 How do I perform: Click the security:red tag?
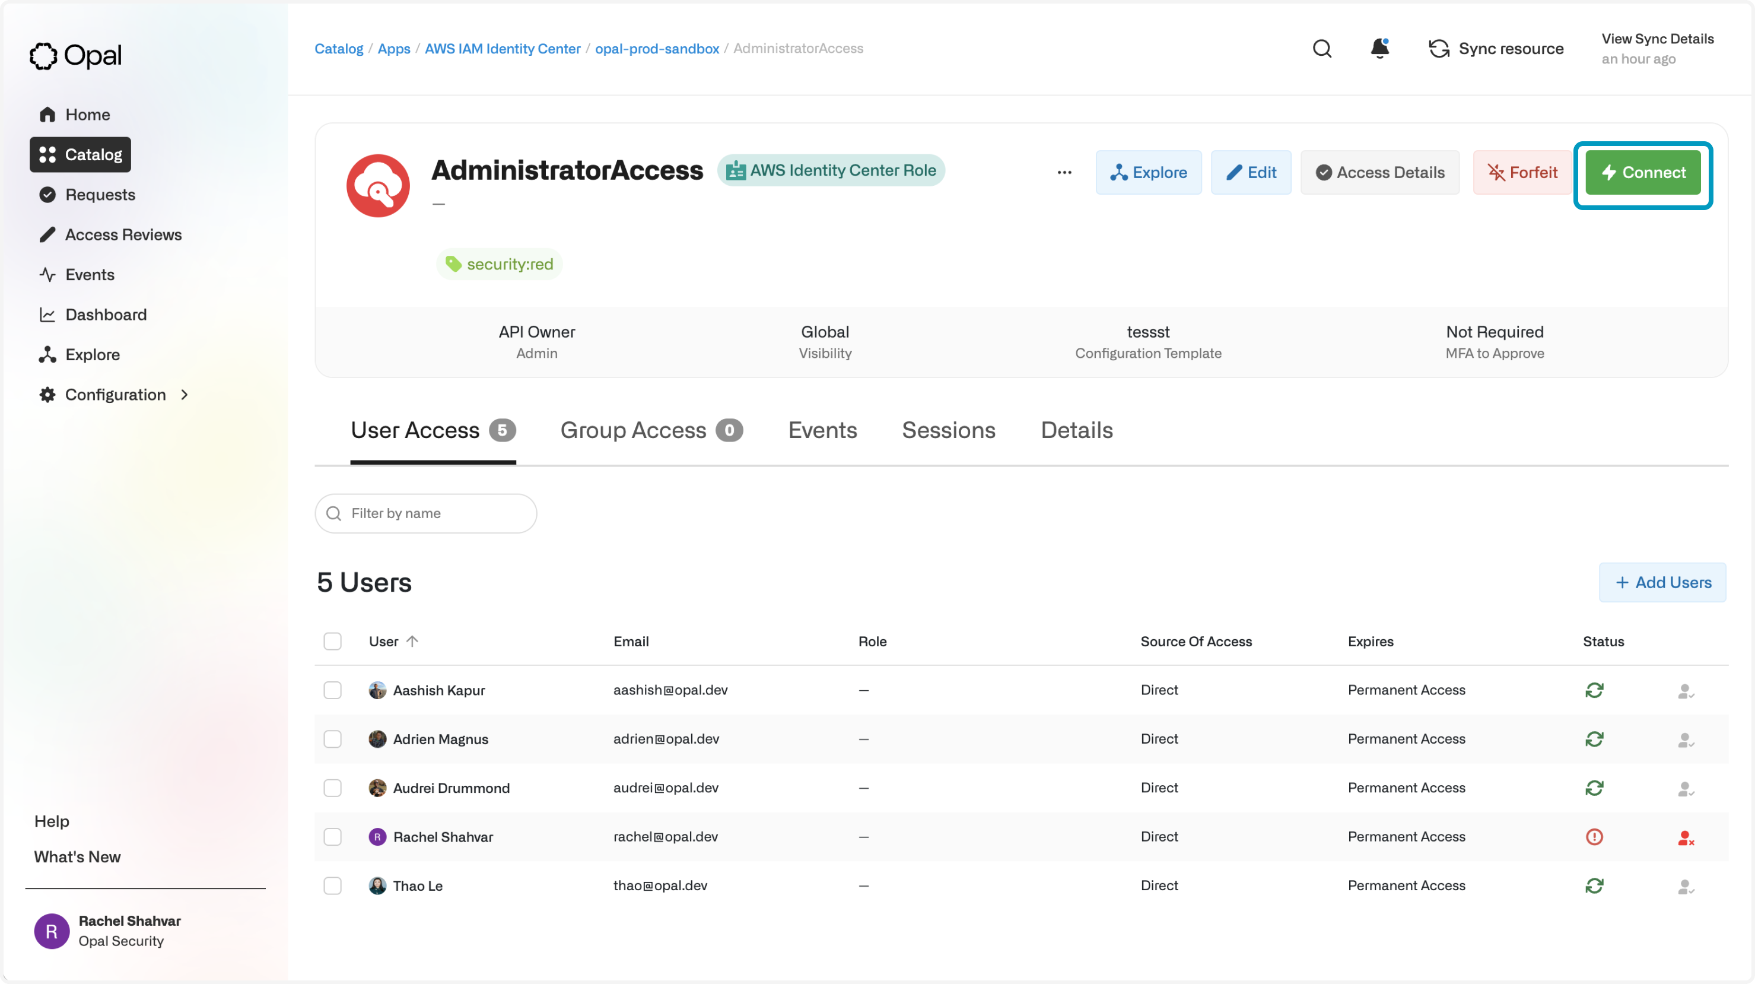tap(499, 265)
